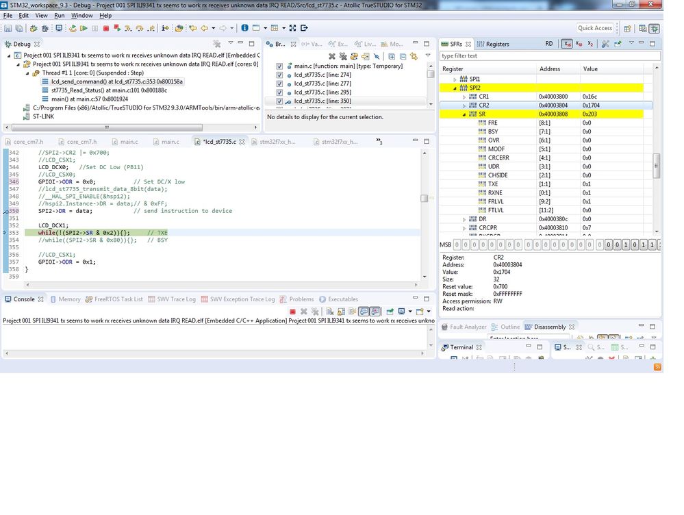Expand the DR register
Viewport: 684px width, 515px height.
[464, 219]
